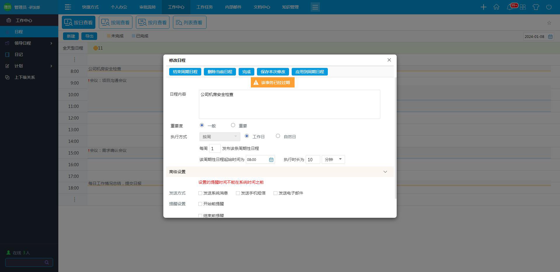560x272 pixels.
Task: Collapse the 高级设置 section
Action: (385, 172)
